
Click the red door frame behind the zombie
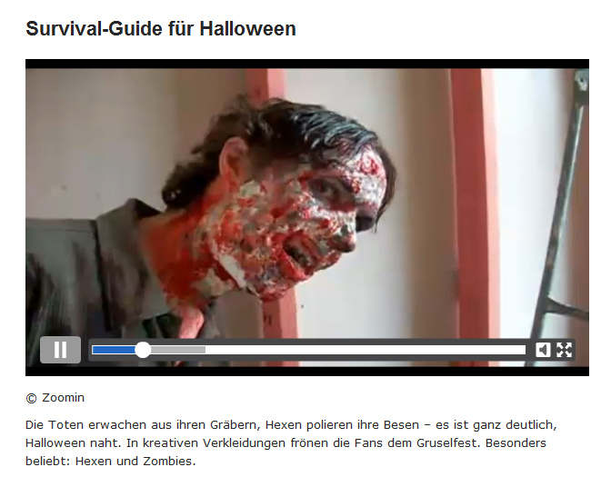pyautogui.click(x=469, y=203)
